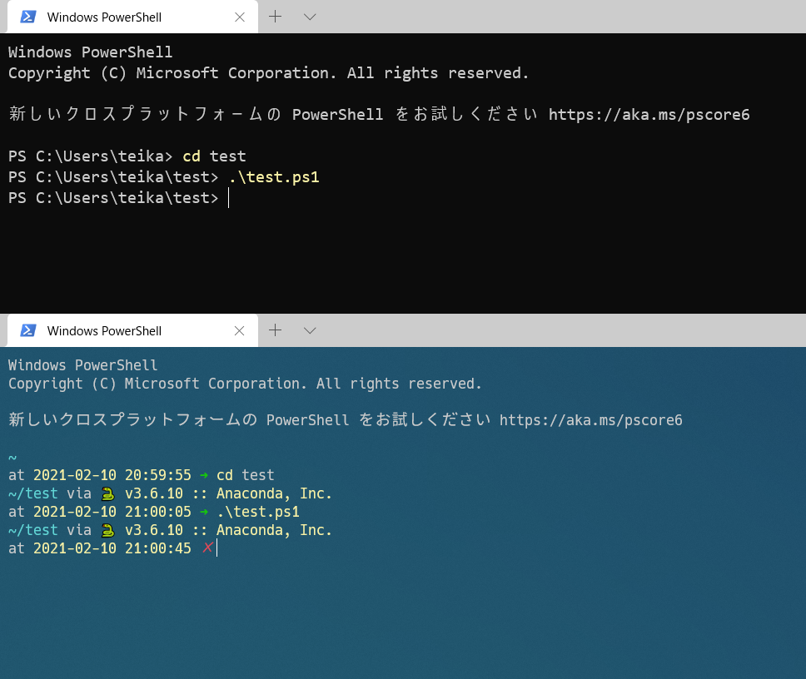Click the 'cd test' command in the top terminal
This screenshot has height=679, width=806.
(214, 156)
